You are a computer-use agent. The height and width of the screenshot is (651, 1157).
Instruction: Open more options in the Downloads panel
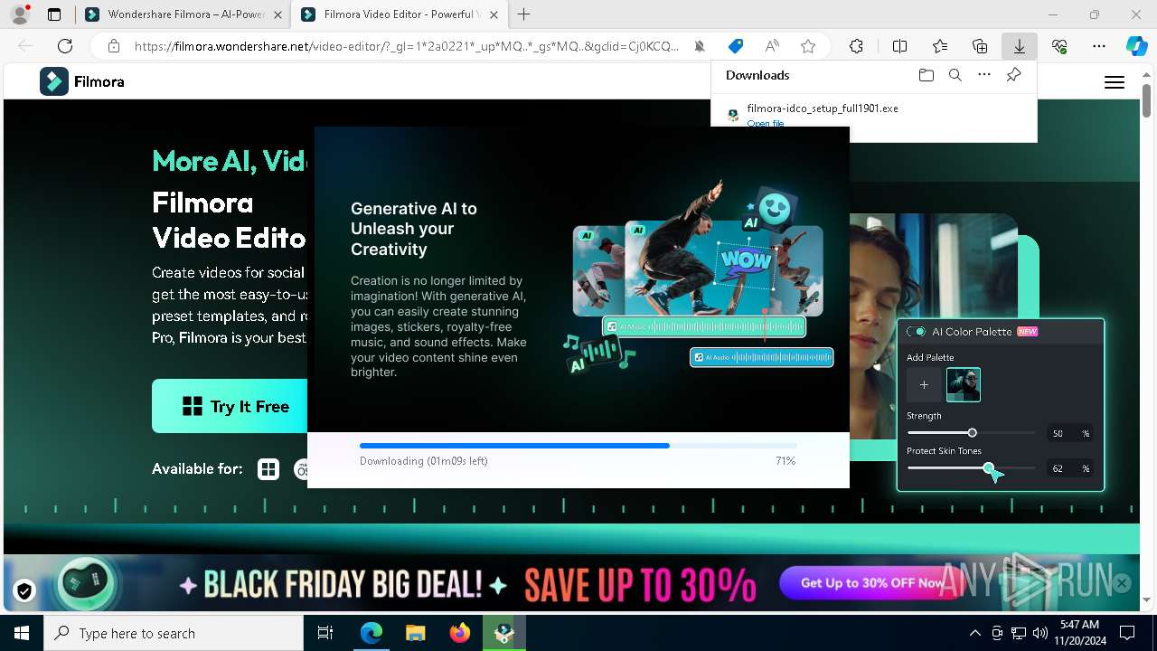pyautogui.click(x=984, y=75)
